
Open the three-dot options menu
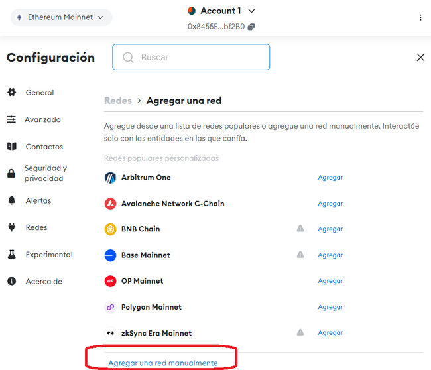point(420,17)
